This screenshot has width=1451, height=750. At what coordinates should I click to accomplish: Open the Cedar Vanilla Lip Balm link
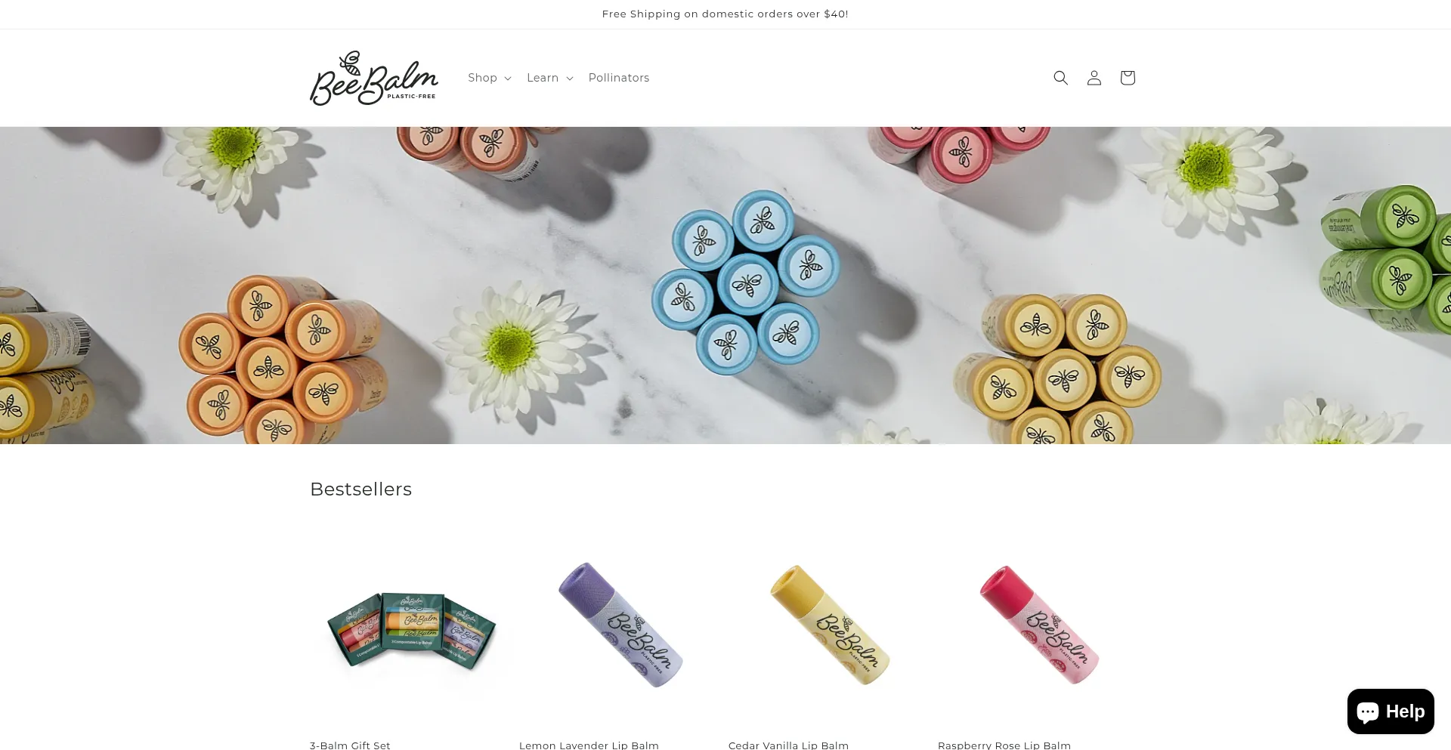pos(788,745)
